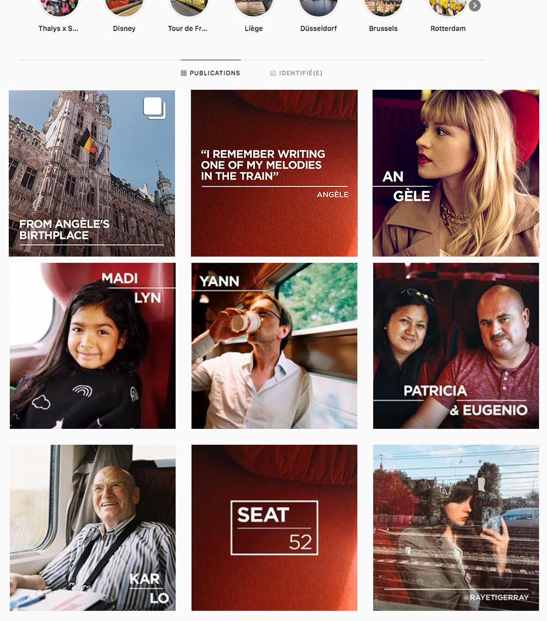Screen dimensions: 547x621
Task: Open the Brussels story highlight
Action: point(383,8)
